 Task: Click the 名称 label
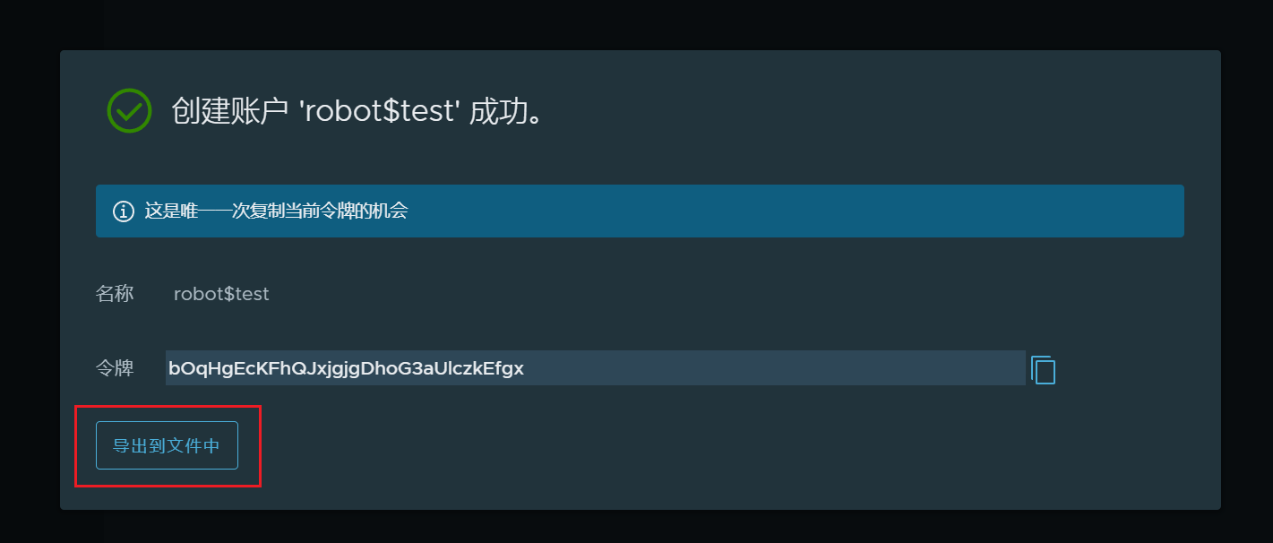(115, 294)
